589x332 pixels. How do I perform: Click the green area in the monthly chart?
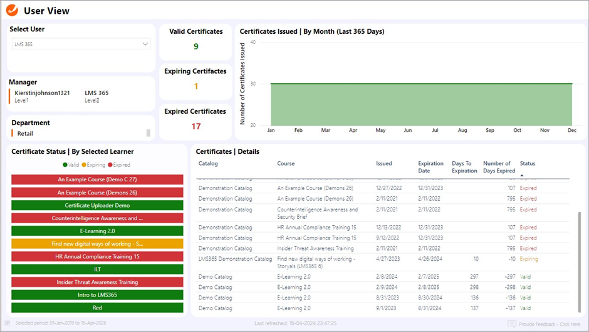pyautogui.click(x=420, y=104)
